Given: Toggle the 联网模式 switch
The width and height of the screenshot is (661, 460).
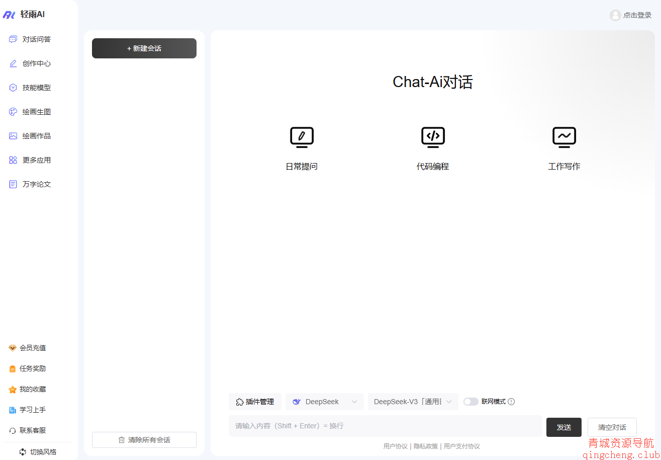Looking at the screenshot, I should point(470,402).
